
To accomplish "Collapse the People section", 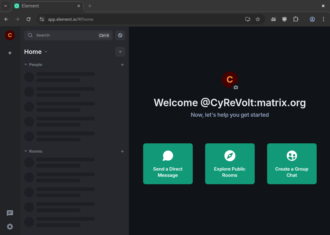I will point(26,64).
